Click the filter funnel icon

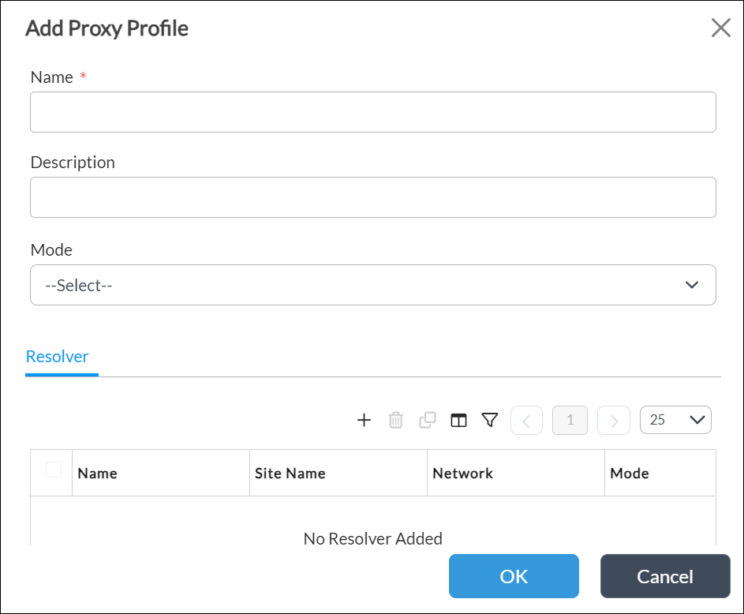(489, 420)
